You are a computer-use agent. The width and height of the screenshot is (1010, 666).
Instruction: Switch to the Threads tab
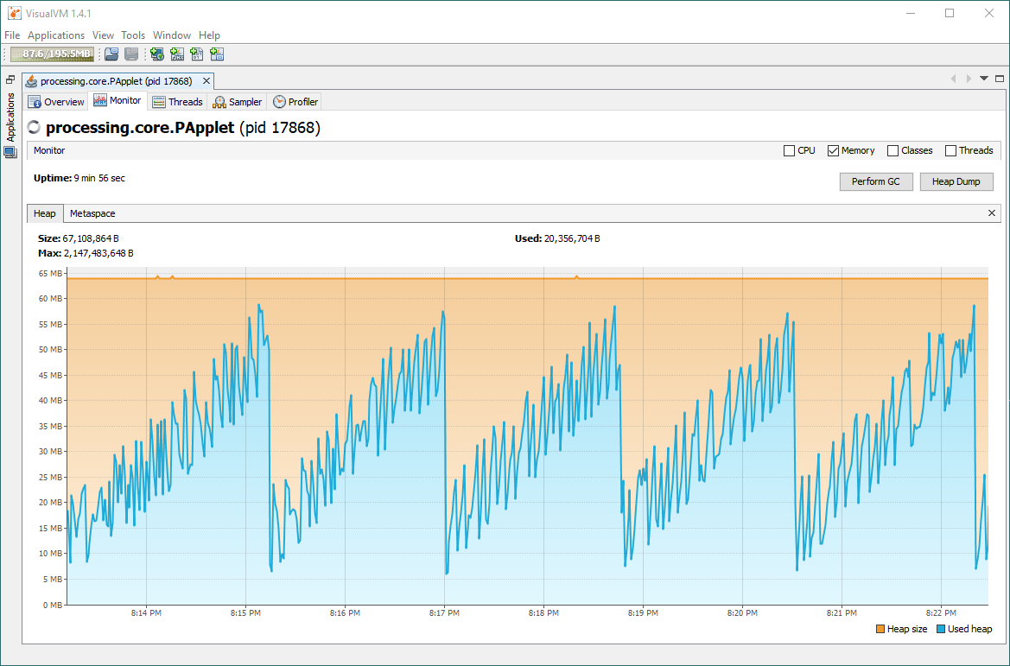point(177,102)
